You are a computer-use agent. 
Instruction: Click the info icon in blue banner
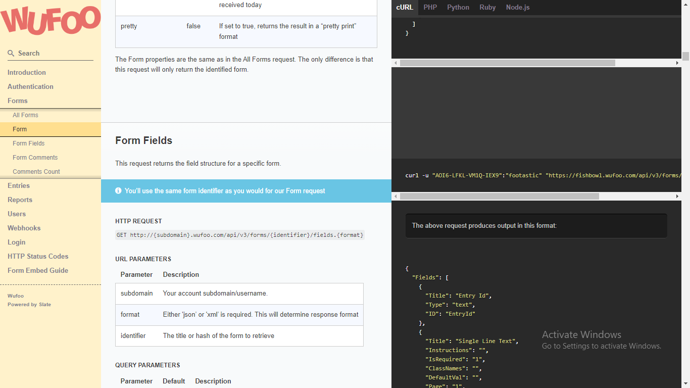pos(118,191)
